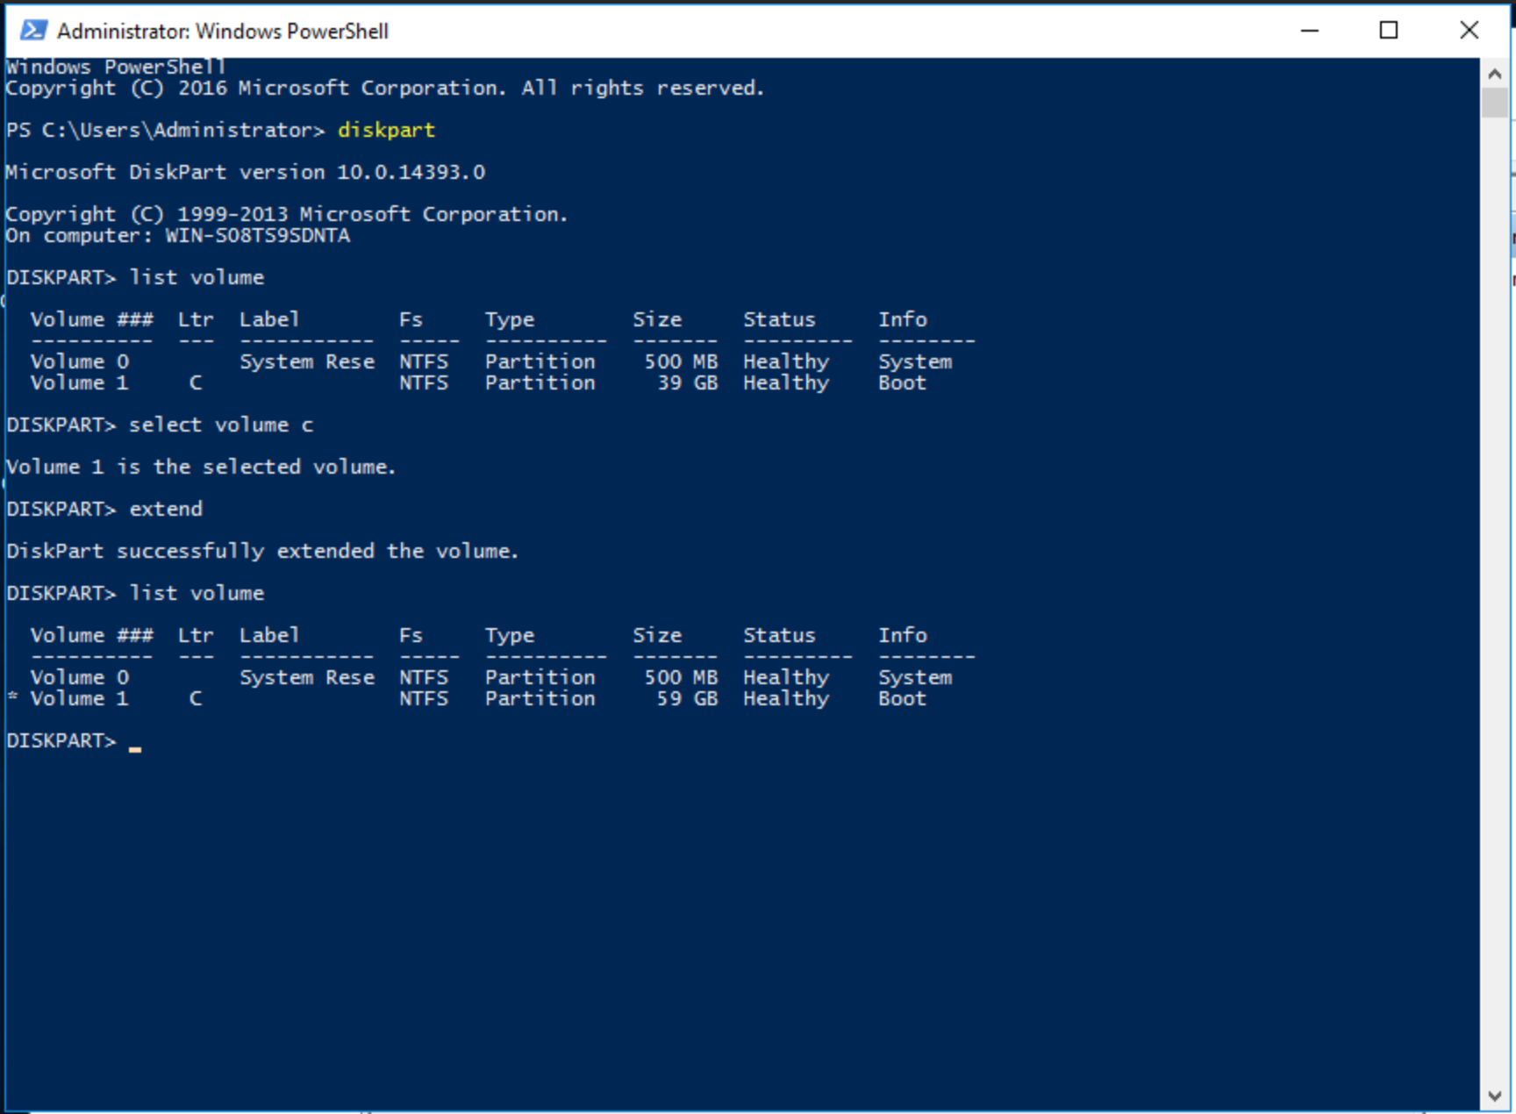Click 'Volume 0' in the second table
This screenshot has height=1114, width=1516.
(x=80, y=677)
